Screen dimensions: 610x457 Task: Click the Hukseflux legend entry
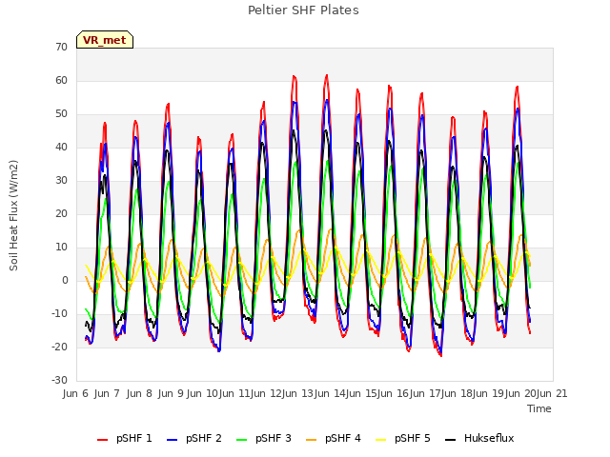click(x=479, y=438)
